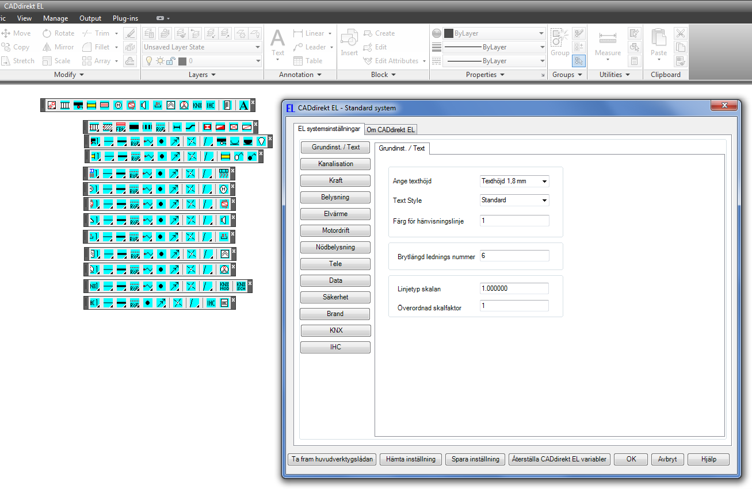Viewport: 752px width, 489px height.
Task: Switch to Om CADdirekt EL tab
Action: tap(391, 130)
